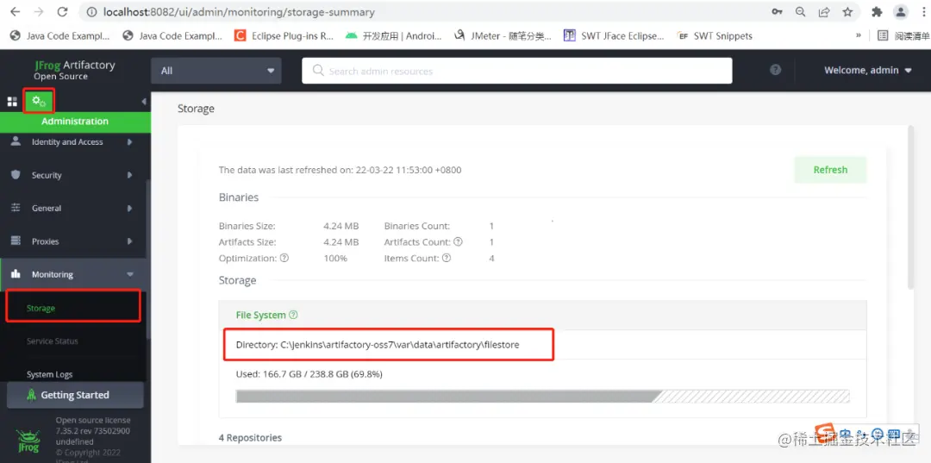
Task: Click the 4 Repositories heading
Action: click(250, 437)
